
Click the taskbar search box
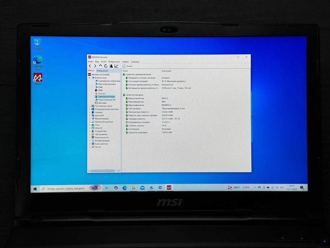(x=71, y=188)
